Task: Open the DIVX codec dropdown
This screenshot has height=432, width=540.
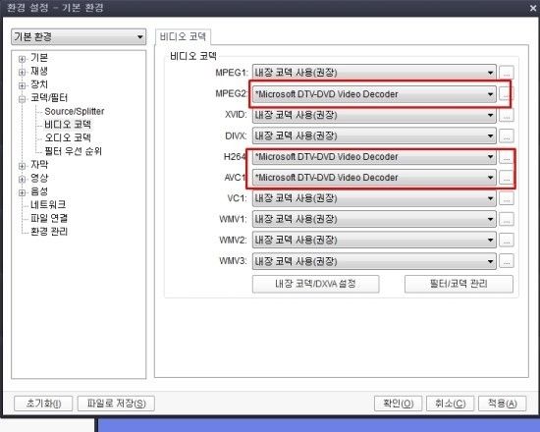Action: tap(374, 136)
